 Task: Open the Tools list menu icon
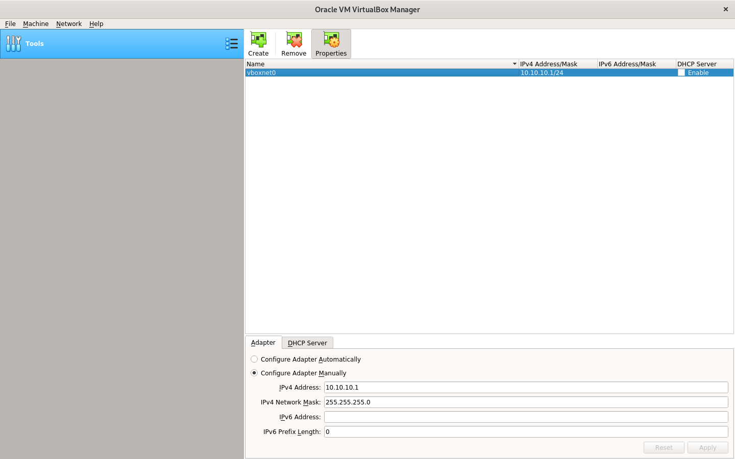(232, 44)
